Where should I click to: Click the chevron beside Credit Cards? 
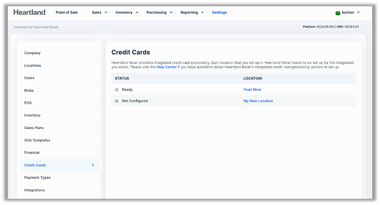click(93, 165)
